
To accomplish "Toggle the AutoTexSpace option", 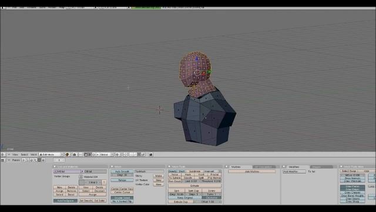I will (65, 200).
